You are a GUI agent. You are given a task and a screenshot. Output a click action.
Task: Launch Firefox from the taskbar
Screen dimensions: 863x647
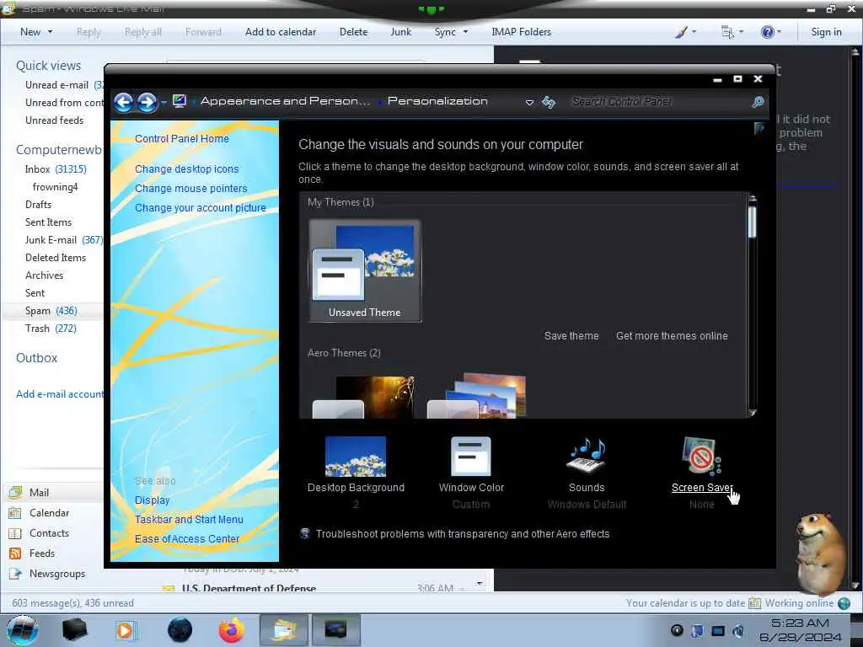click(x=232, y=630)
